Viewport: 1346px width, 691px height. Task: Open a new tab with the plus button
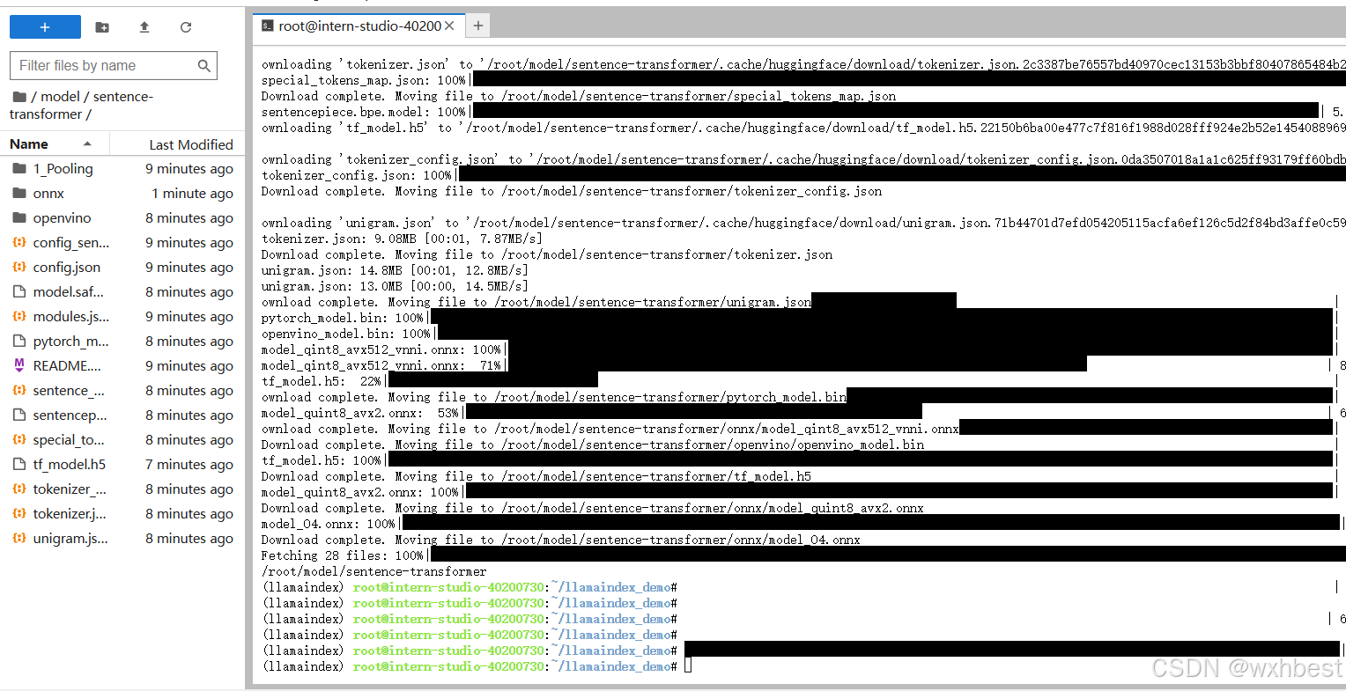coord(477,26)
